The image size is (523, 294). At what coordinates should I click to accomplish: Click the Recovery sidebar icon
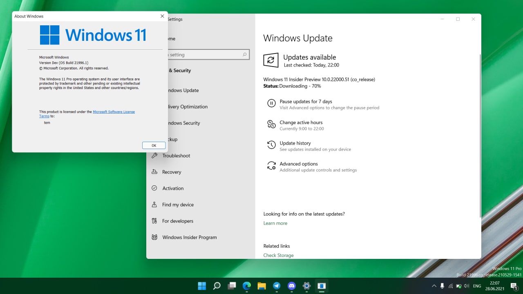point(154,172)
